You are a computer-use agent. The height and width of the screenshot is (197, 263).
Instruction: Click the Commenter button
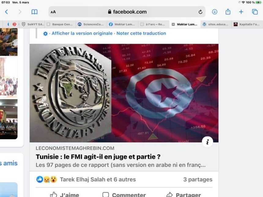(124, 195)
